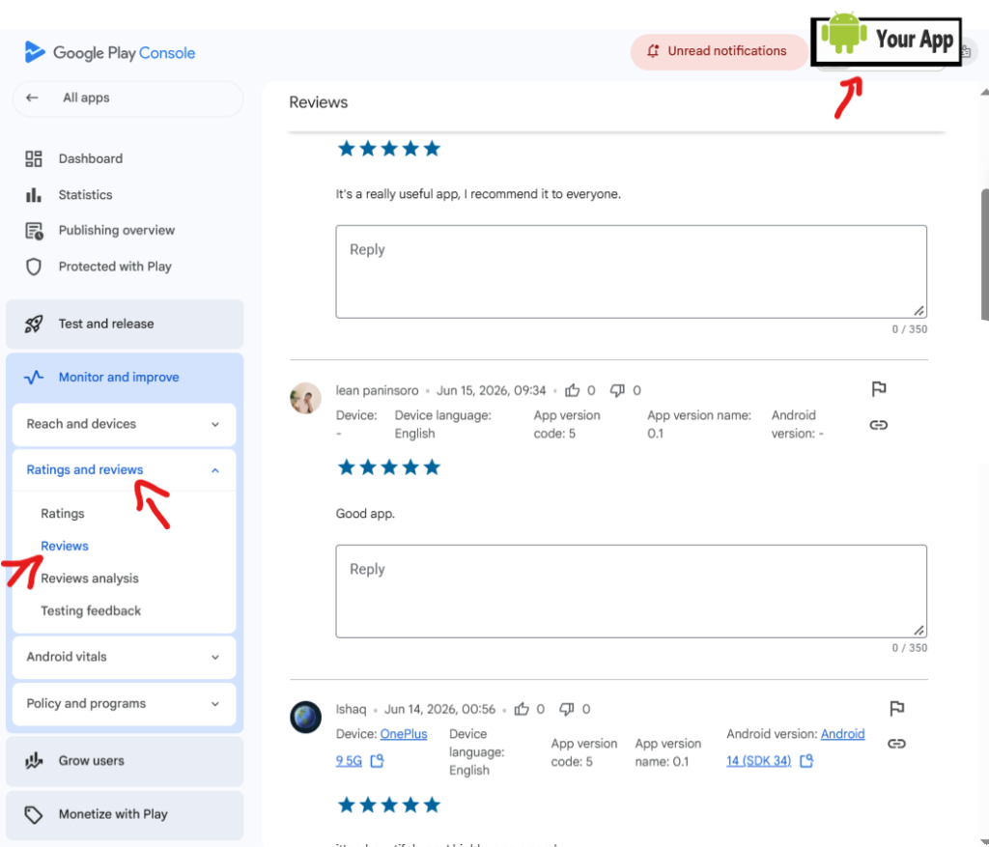This screenshot has width=989, height=847.
Task: Expand Android vitals section
Action: (x=125, y=657)
